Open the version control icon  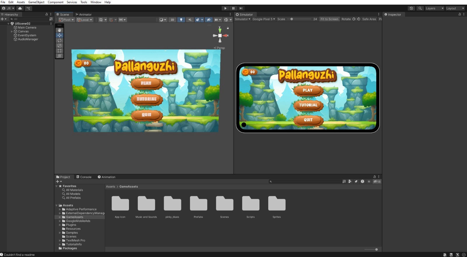coord(29,8)
